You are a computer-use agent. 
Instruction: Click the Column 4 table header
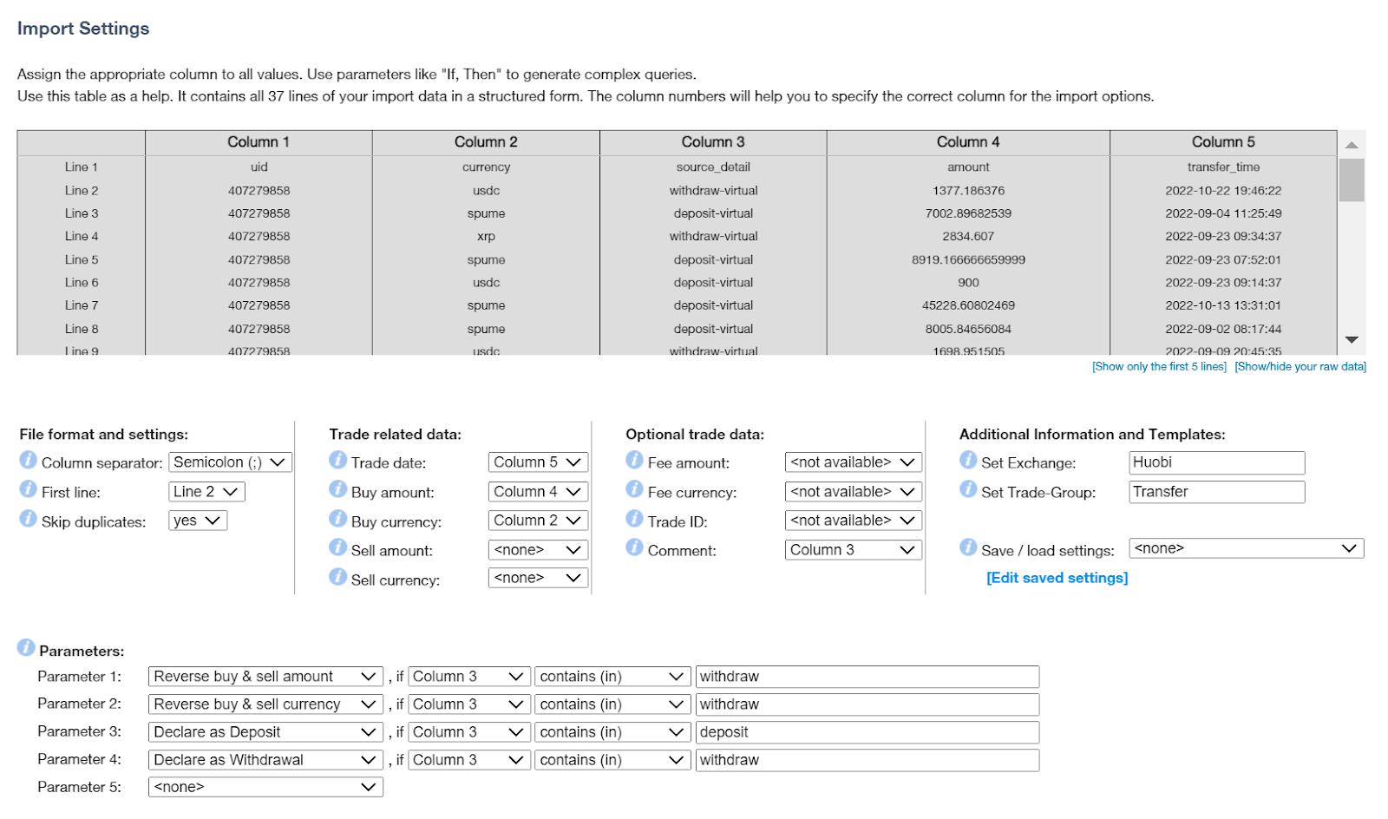(968, 142)
